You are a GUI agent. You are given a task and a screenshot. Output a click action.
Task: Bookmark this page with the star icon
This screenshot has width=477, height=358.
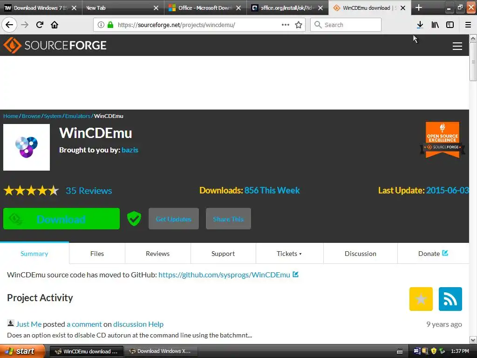tap(299, 25)
